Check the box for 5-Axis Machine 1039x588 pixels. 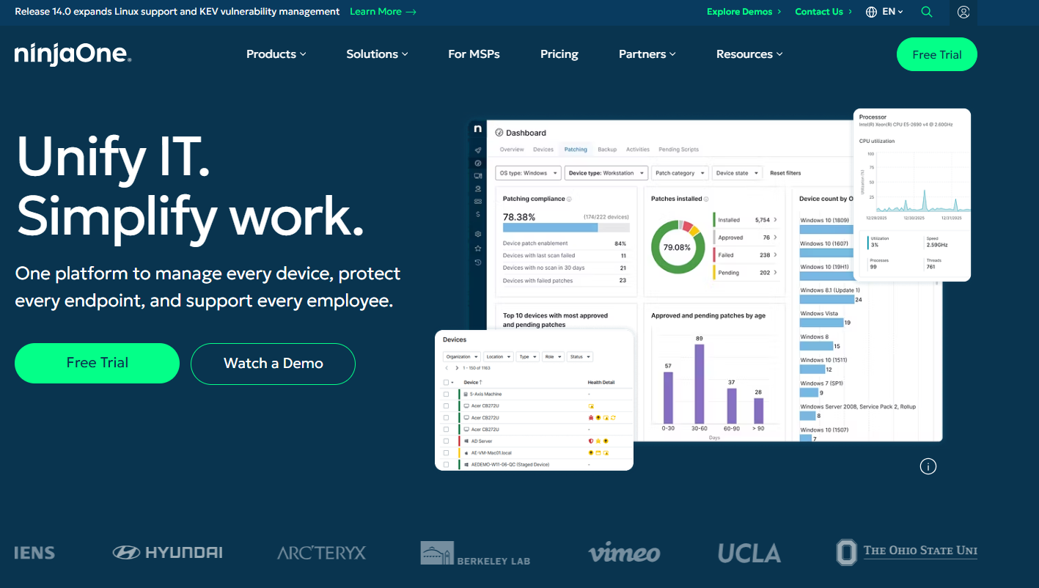(446, 394)
